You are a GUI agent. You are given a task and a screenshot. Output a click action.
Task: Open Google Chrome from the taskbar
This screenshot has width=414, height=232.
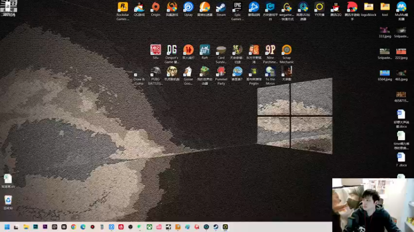coord(73,227)
